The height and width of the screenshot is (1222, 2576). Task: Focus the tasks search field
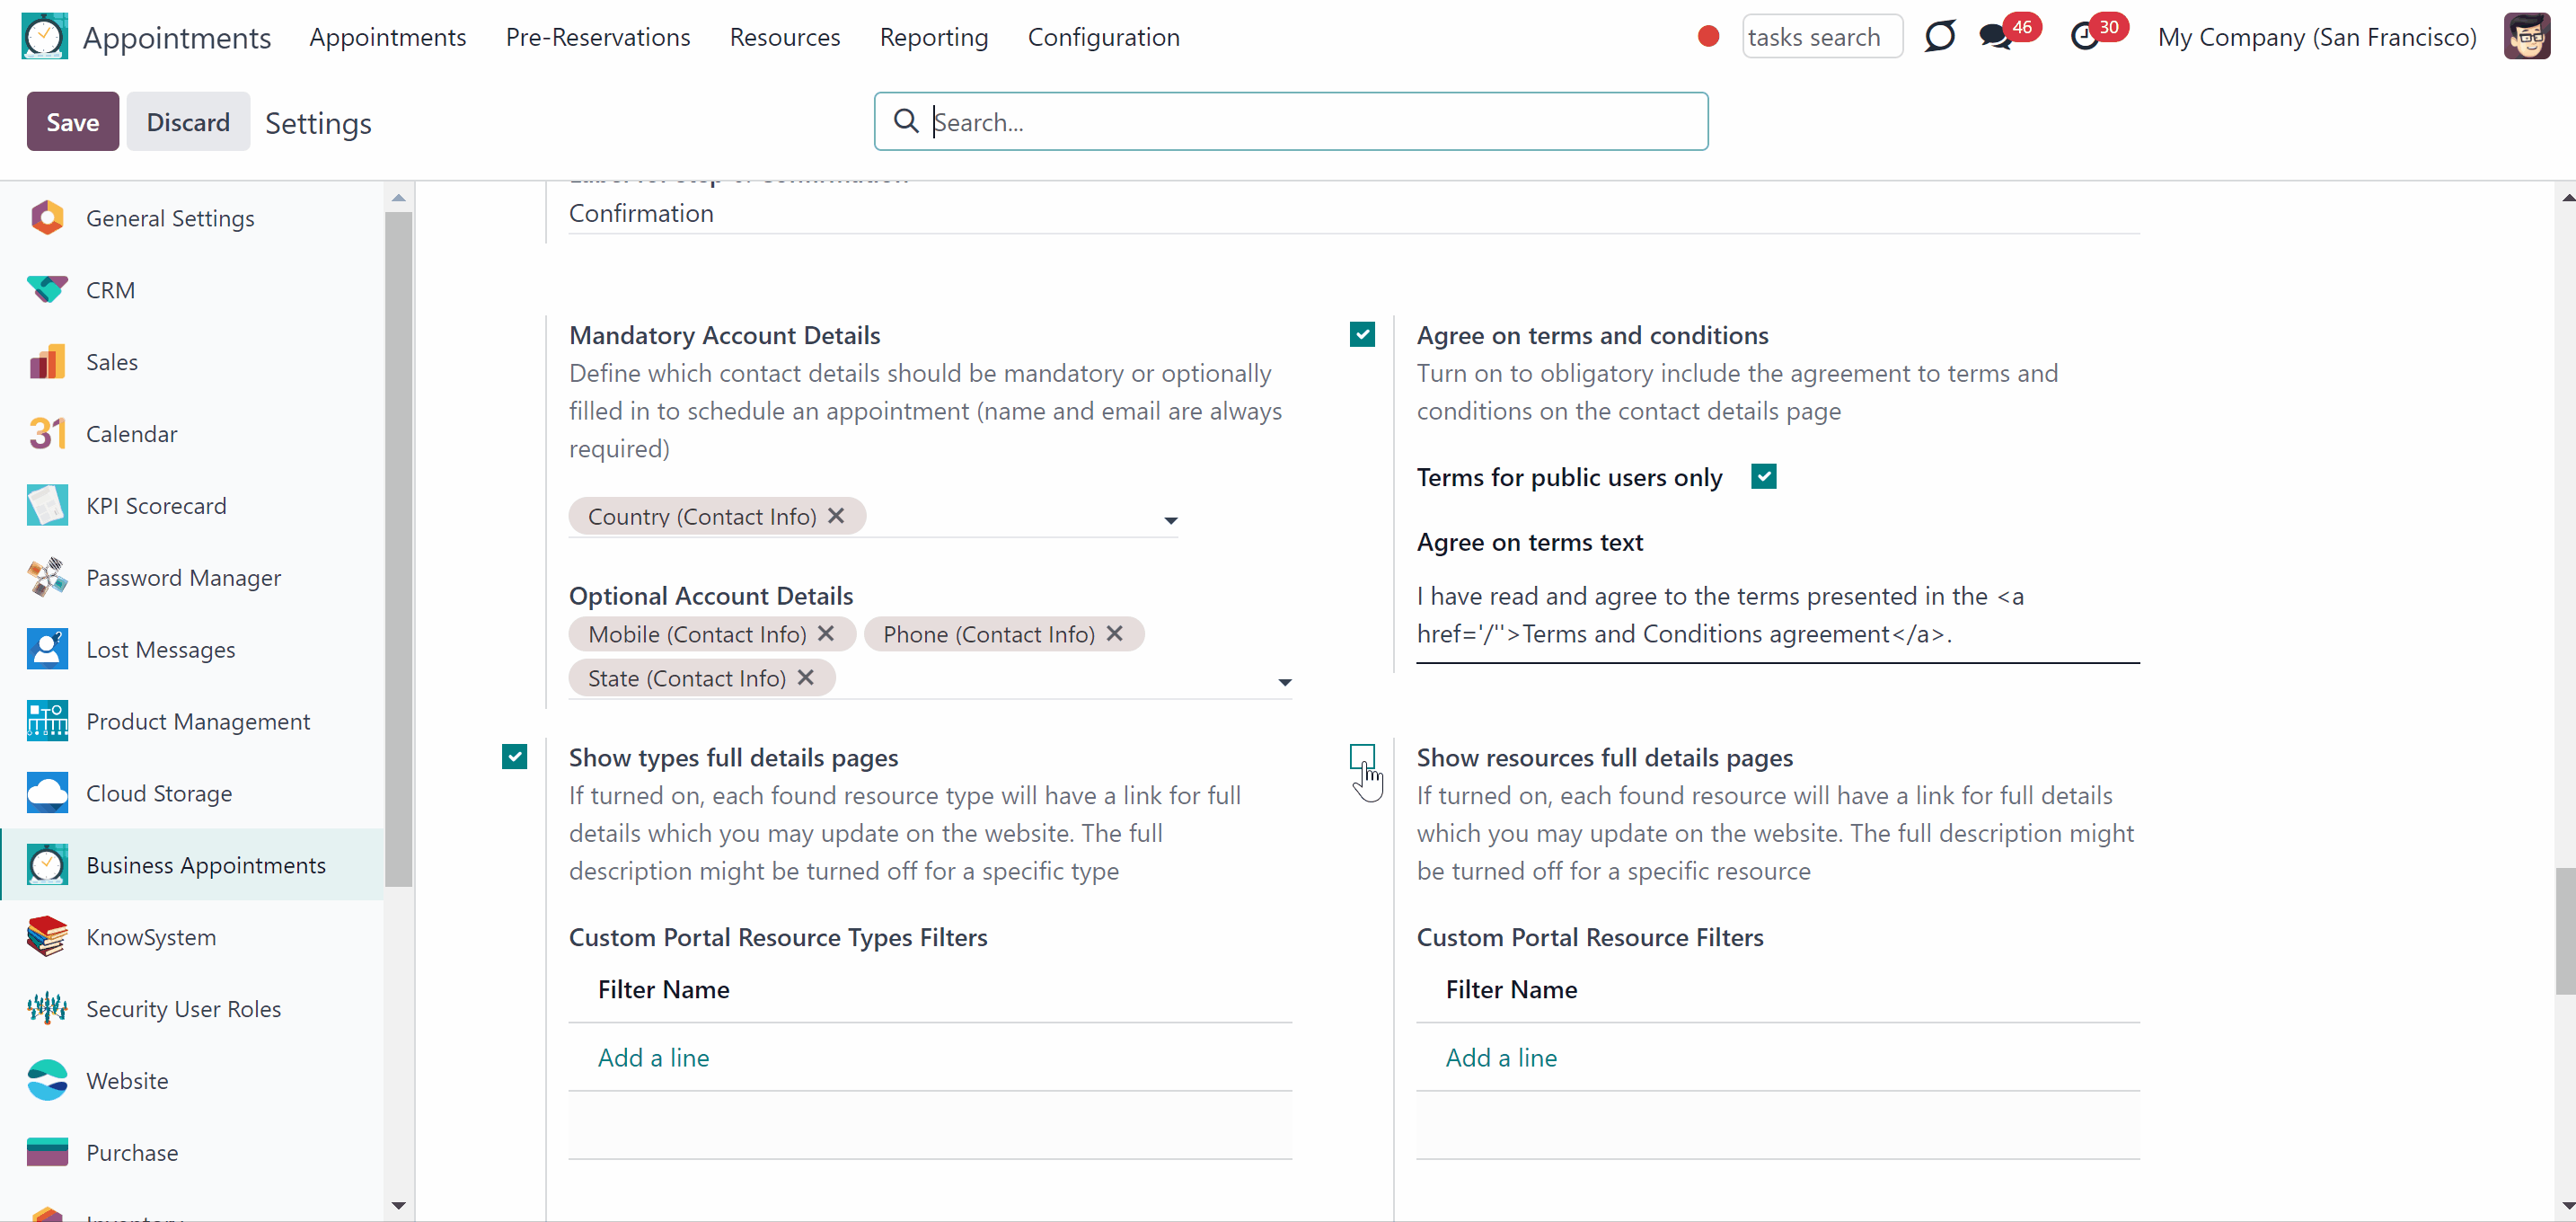pyautogui.click(x=1822, y=37)
